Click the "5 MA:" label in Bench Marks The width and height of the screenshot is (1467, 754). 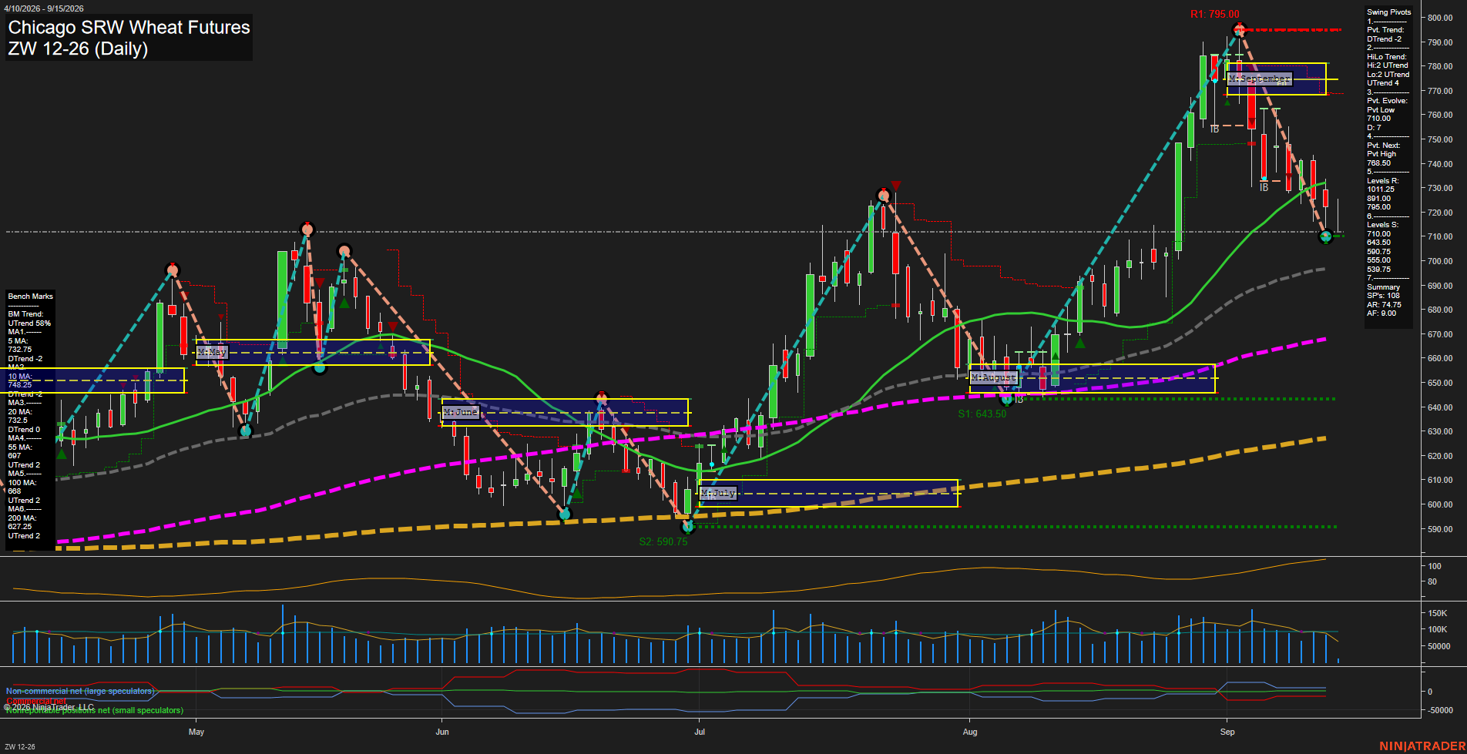tap(18, 341)
